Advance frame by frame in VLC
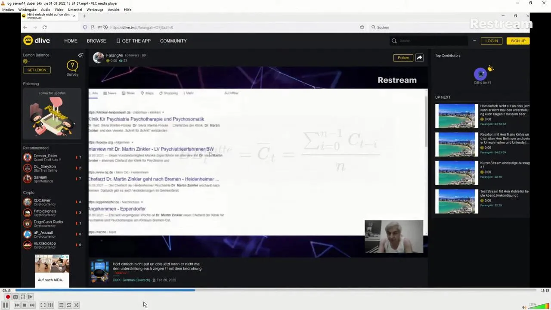 tap(30, 297)
